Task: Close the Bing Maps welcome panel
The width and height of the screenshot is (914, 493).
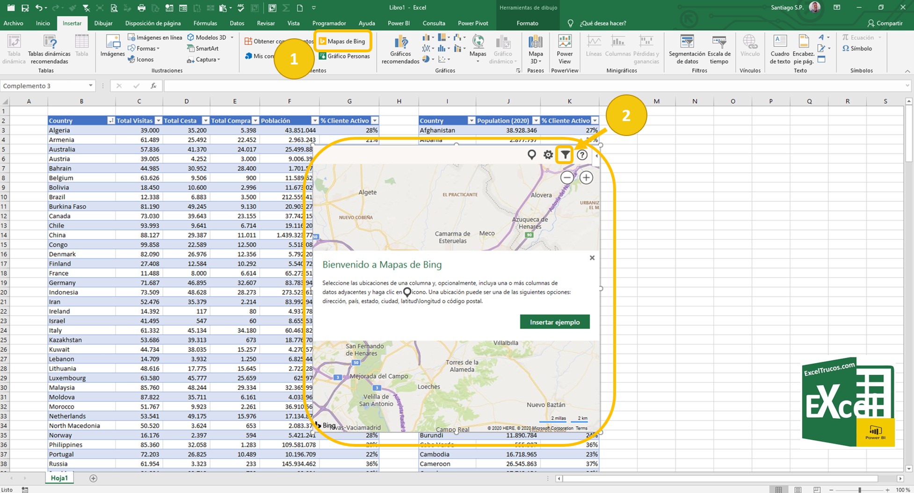Action: 592,258
